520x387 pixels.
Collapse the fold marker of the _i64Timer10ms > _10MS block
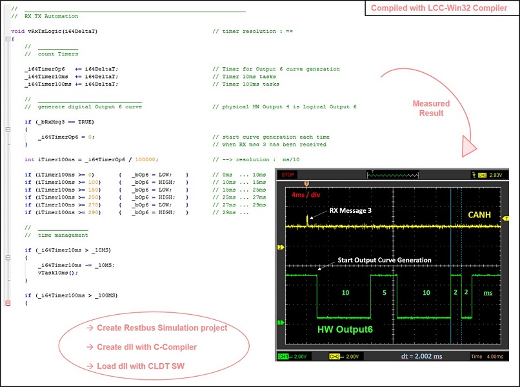click(x=8, y=257)
